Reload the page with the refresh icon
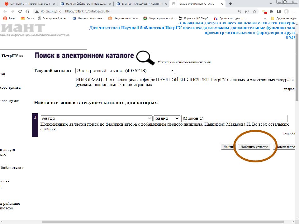 tap(20, 11)
